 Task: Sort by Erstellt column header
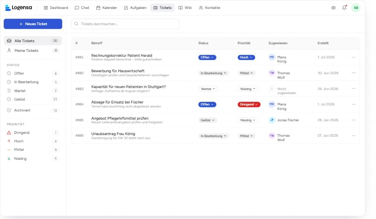(x=323, y=43)
